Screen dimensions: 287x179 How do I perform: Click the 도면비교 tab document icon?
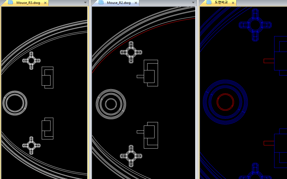click(209, 3)
